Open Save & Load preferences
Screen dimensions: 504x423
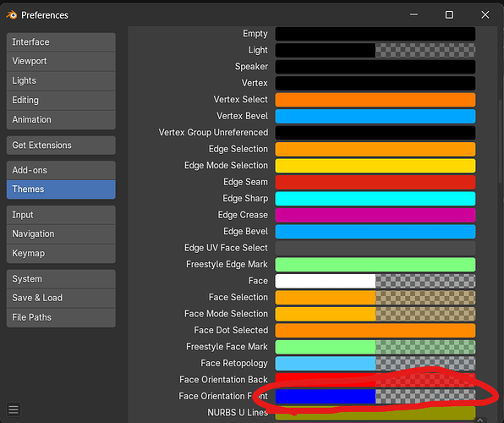pyautogui.click(x=61, y=298)
